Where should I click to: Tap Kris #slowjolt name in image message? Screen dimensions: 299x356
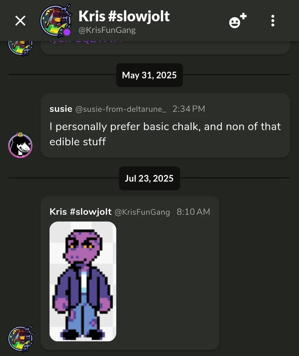[80, 212]
